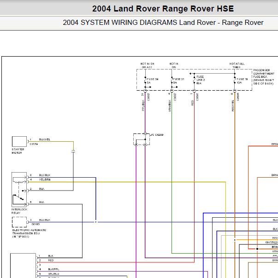Click the starter motor component box

coord(19,141)
